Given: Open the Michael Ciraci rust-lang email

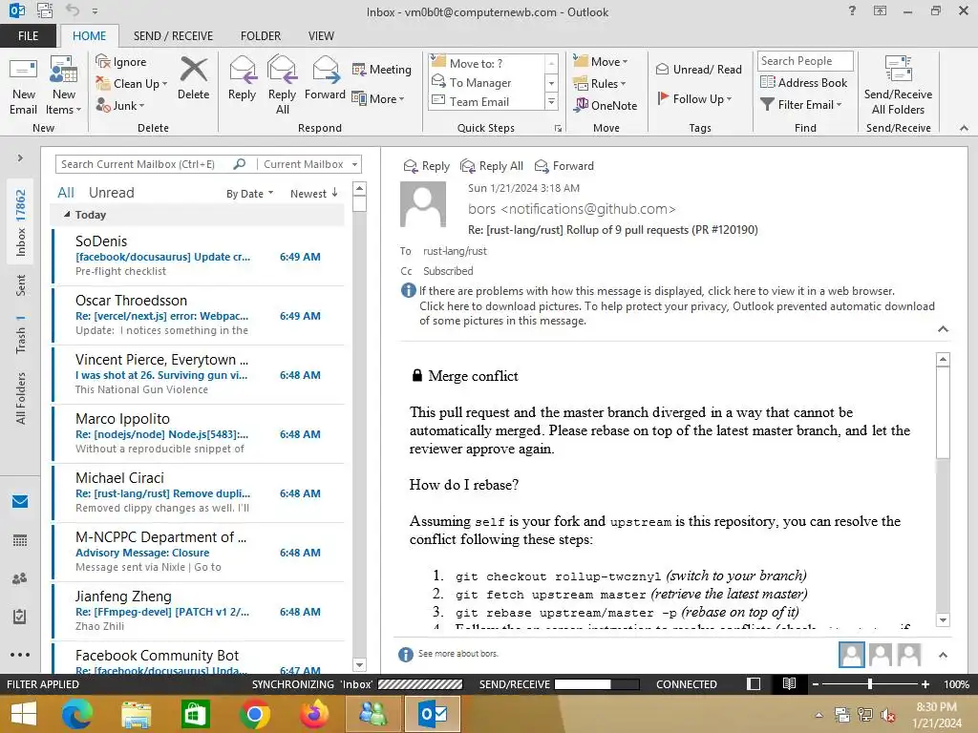Looking at the screenshot, I should coord(199,493).
